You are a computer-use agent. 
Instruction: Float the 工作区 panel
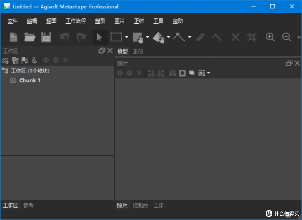[102, 51]
